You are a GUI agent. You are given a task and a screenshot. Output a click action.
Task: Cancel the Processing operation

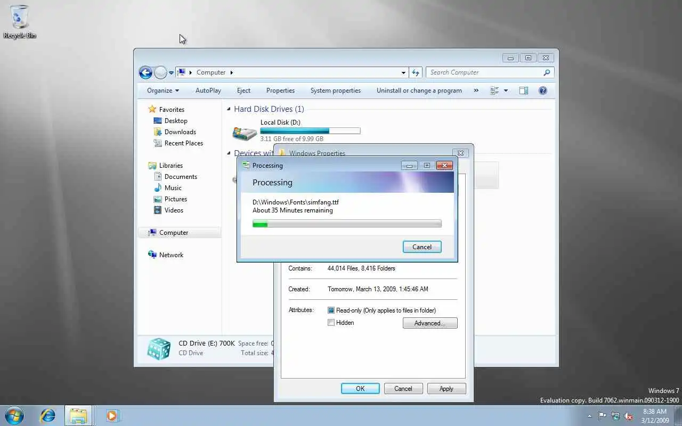[422, 247]
